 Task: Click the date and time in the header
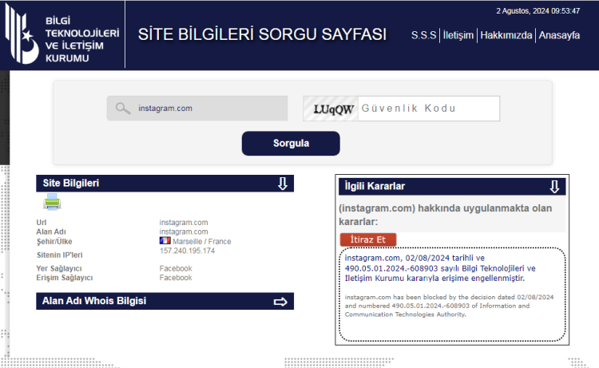click(538, 11)
